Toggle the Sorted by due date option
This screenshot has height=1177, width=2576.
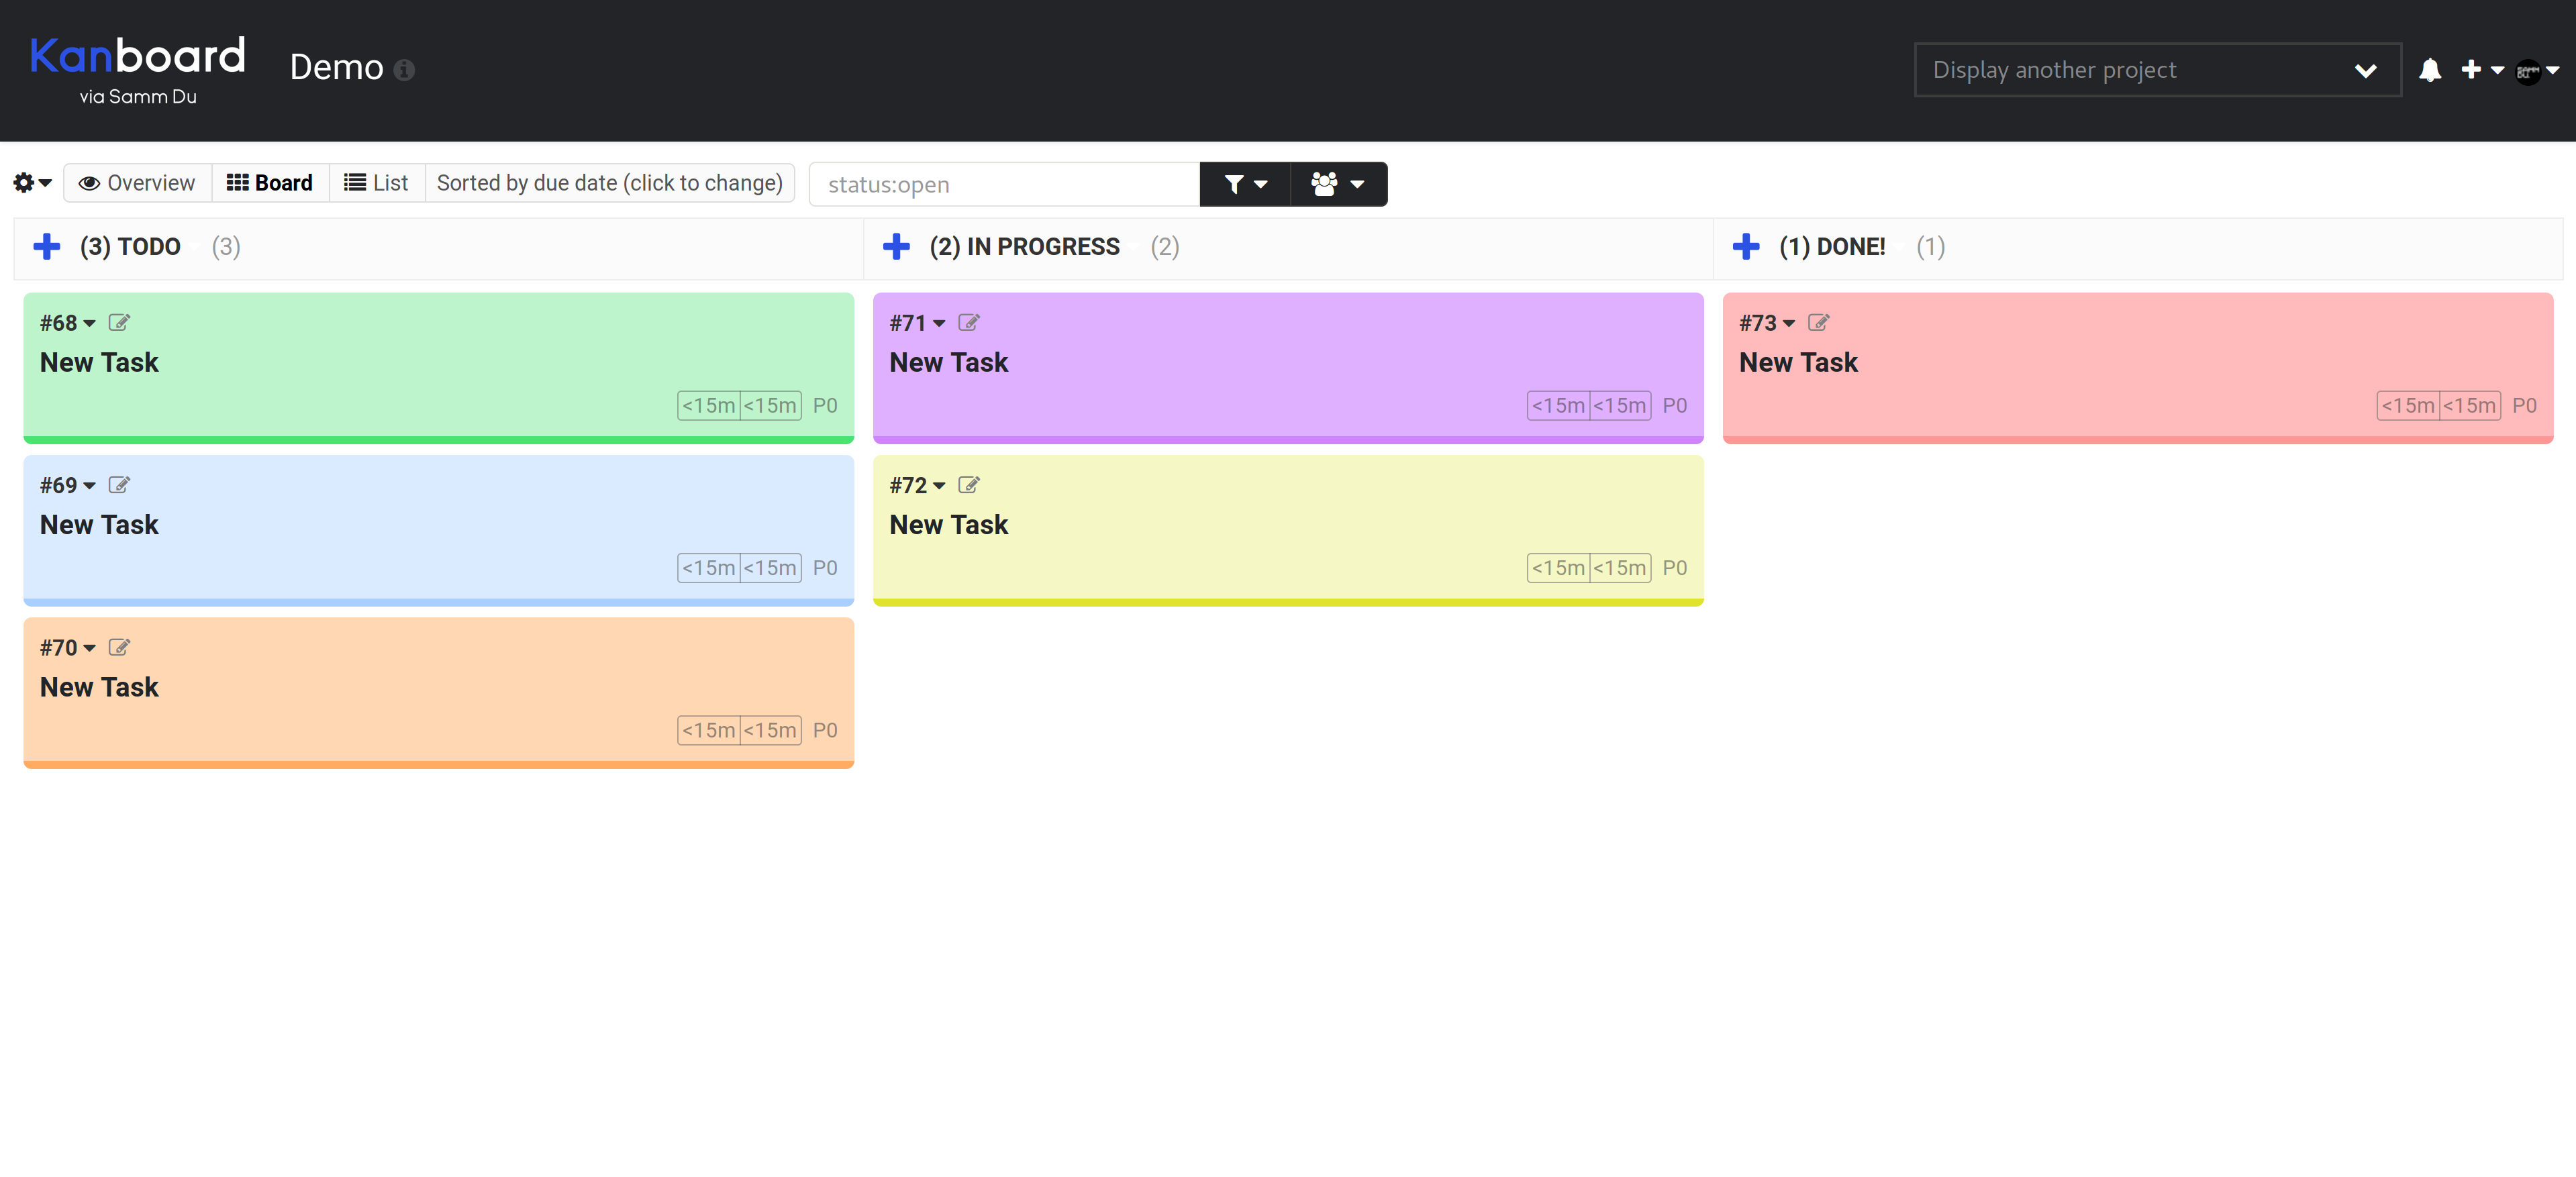tap(609, 183)
